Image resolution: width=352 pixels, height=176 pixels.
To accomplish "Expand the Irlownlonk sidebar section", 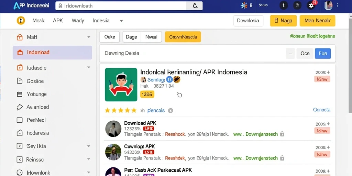I will click(89, 173).
